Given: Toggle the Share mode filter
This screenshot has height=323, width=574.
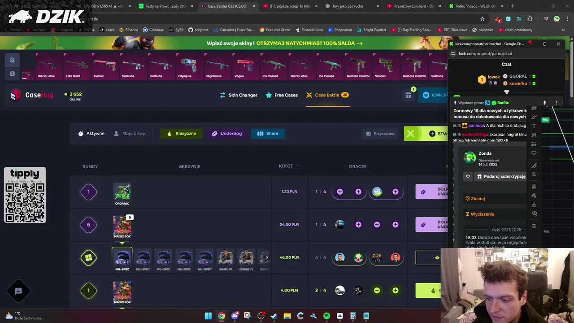Looking at the screenshot, I should [268, 133].
